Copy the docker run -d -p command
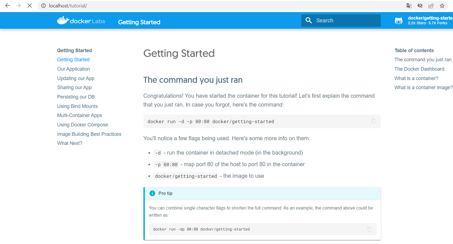453x244 pixels. pos(374,121)
